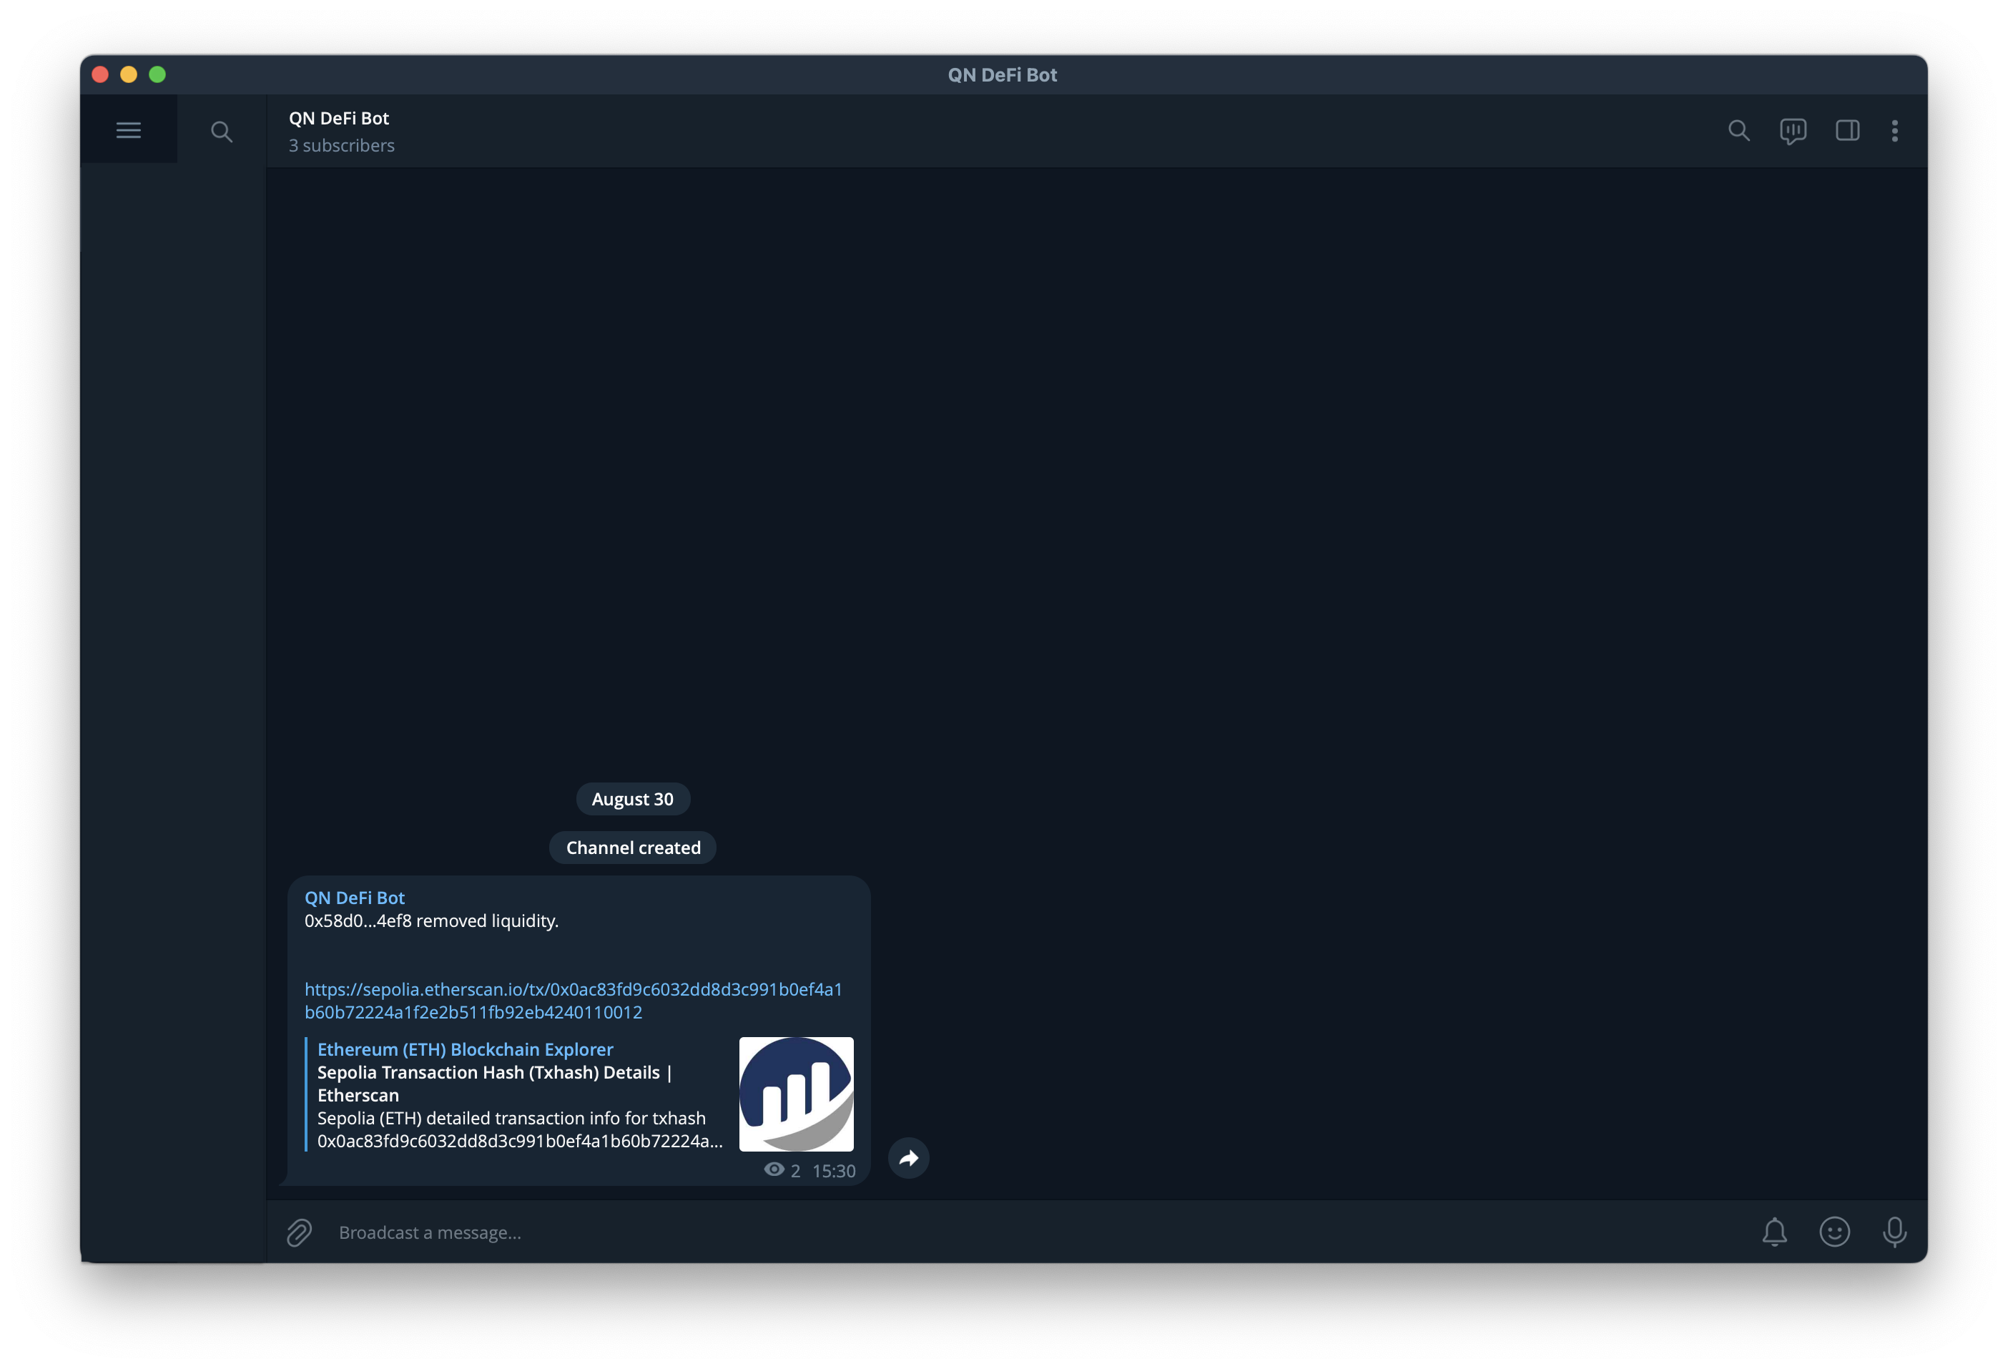The image size is (2008, 1369).
Task: Search messages in this channel
Action: click(1738, 130)
